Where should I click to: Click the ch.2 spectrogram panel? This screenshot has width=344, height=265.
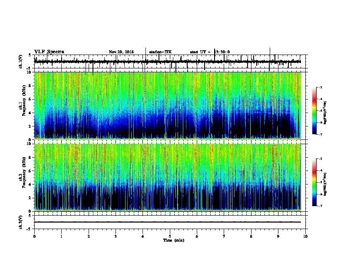click(x=168, y=178)
